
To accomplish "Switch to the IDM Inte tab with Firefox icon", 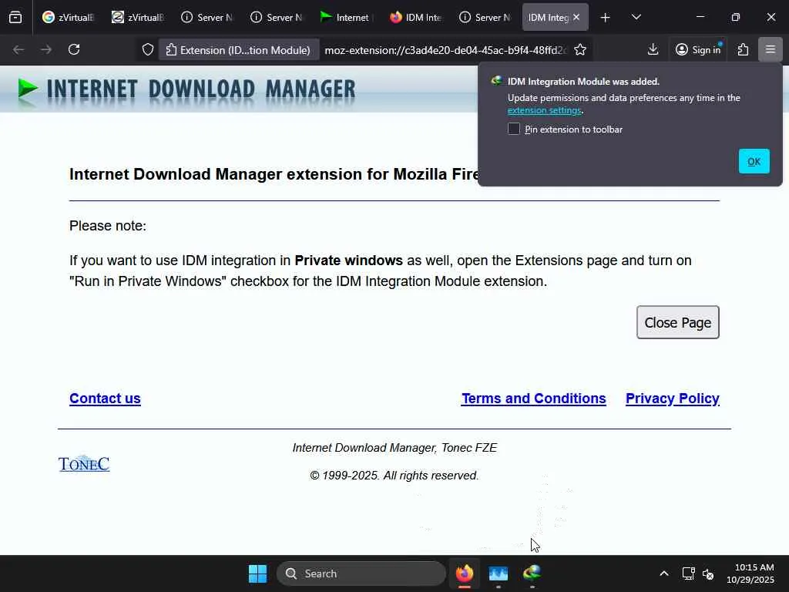I will (415, 18).
